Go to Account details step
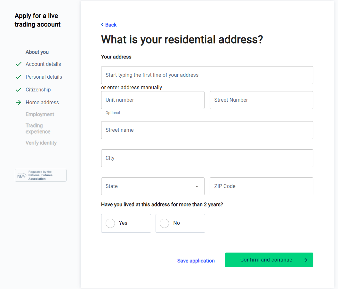338x289 pixels. (x=43, y=64)
